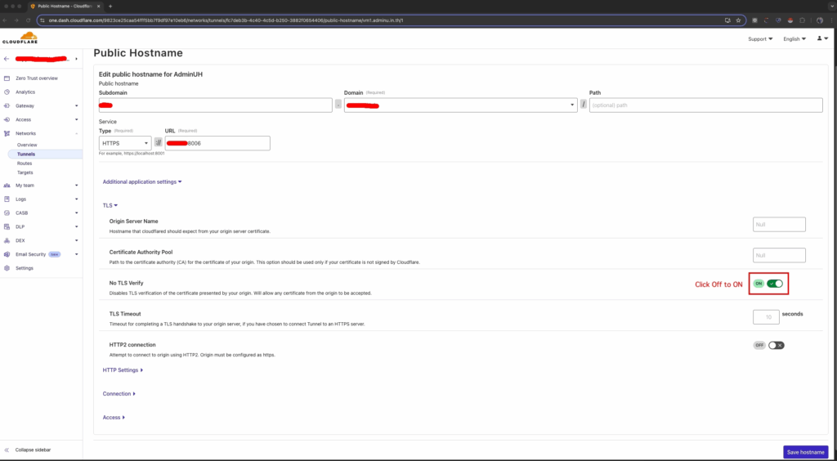Click the browser forward button

[x=17, y=20]
